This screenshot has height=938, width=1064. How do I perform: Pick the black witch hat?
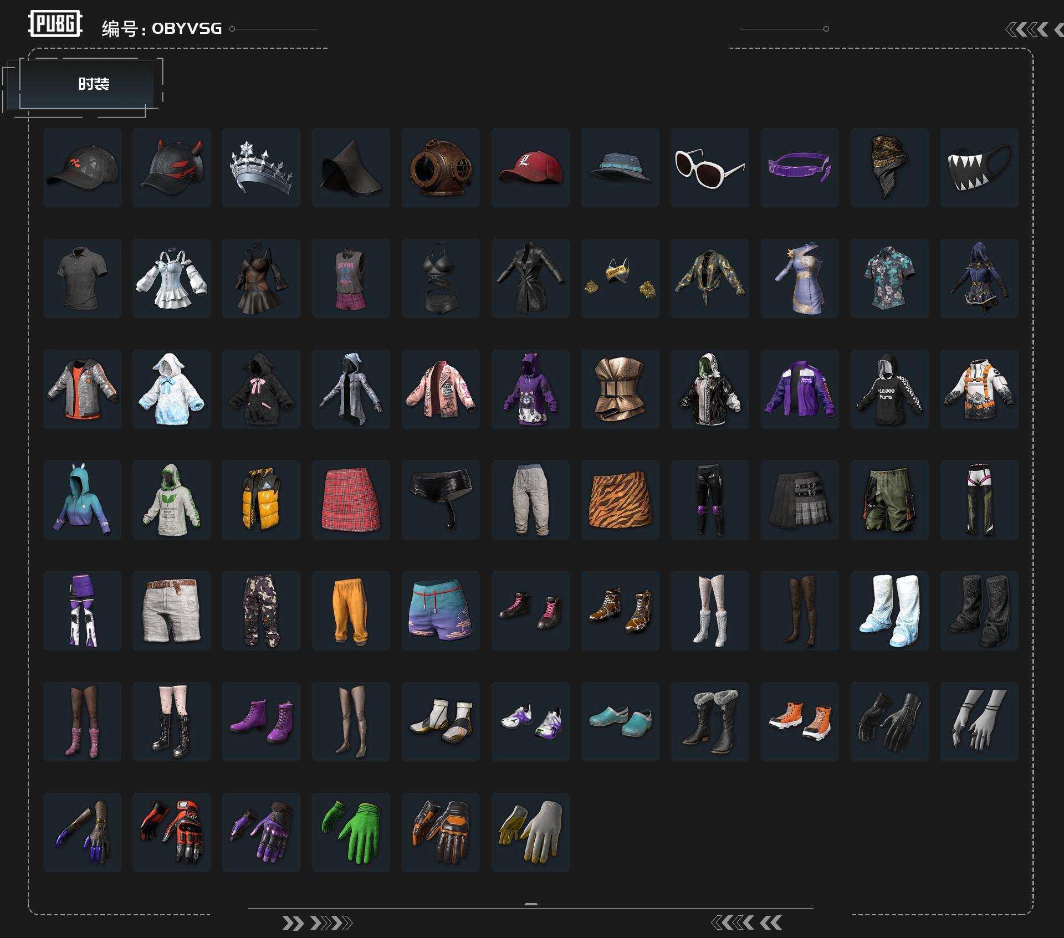pos(351,167)
